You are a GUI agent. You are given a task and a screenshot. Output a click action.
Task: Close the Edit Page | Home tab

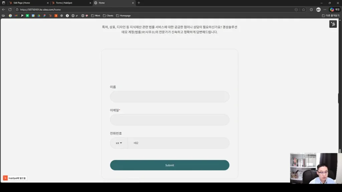click(48, 3)
